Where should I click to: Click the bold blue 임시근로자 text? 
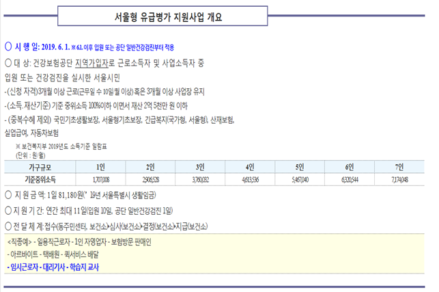(x=30, y=267)
